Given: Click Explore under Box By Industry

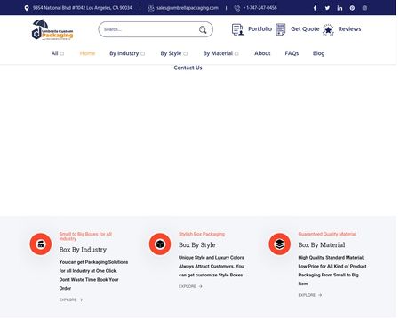Looking at the screenshot, I should [71, 300].
